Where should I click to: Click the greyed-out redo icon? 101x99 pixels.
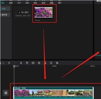click(x=15, y=63)
